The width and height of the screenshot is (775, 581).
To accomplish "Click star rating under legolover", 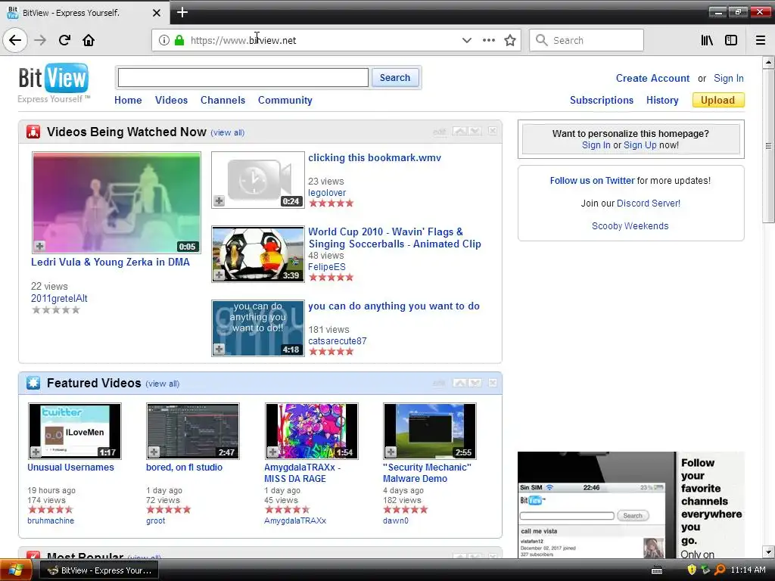I will click(331, 203).
